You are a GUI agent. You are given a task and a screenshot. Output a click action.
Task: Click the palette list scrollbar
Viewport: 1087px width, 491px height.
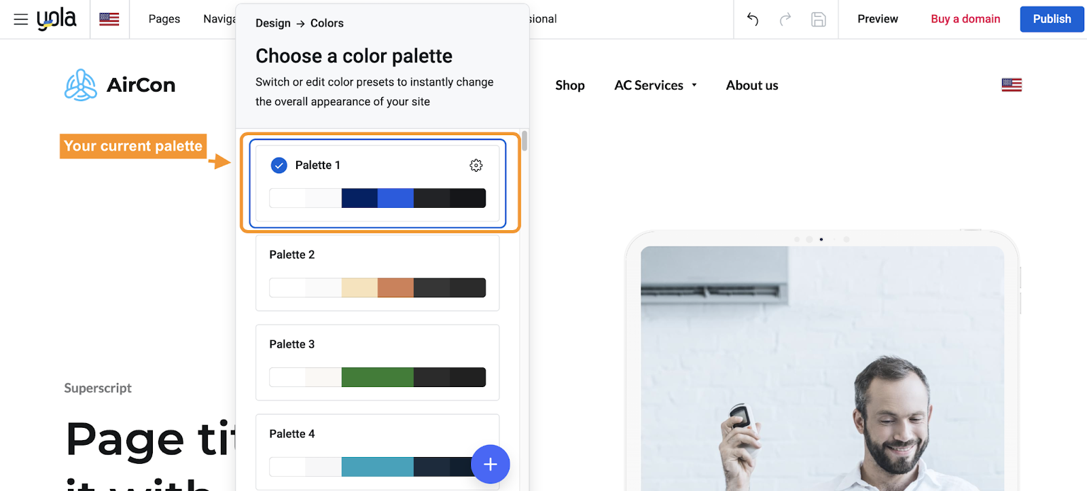(524, 141)
